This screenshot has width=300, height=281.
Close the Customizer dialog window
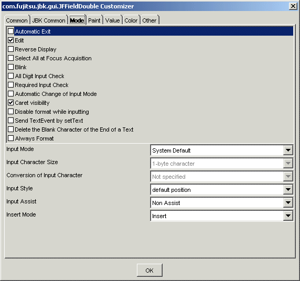coord(293,6)
